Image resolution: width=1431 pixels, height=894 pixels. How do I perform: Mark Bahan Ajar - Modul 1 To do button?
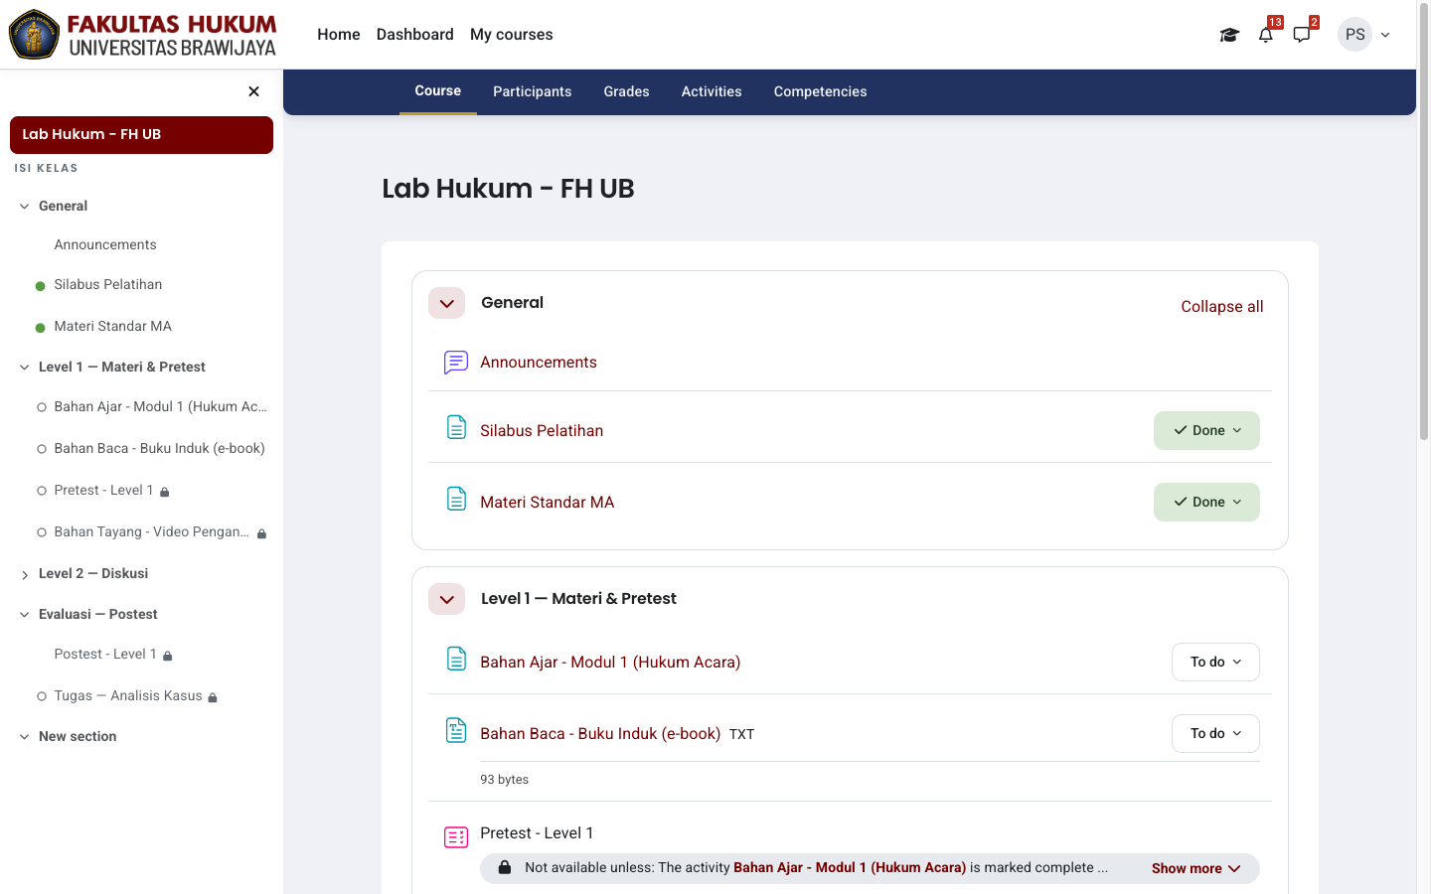pos(1215,662)
